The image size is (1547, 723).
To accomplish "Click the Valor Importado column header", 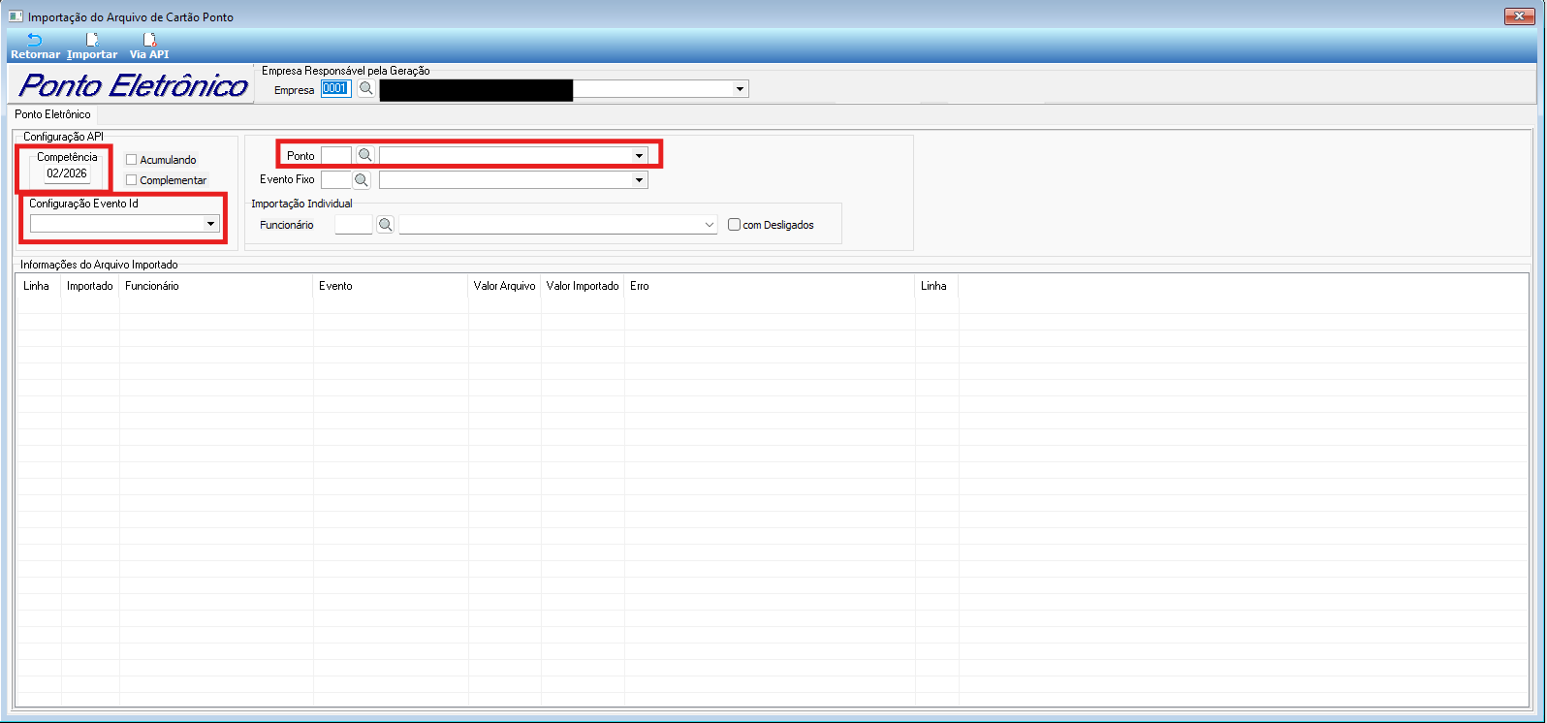I will coord(583,286).
